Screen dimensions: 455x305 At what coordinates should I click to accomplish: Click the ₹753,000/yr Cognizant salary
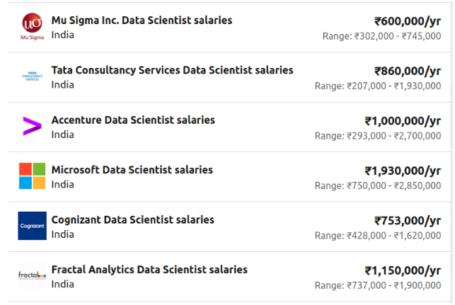pos(407,221)
